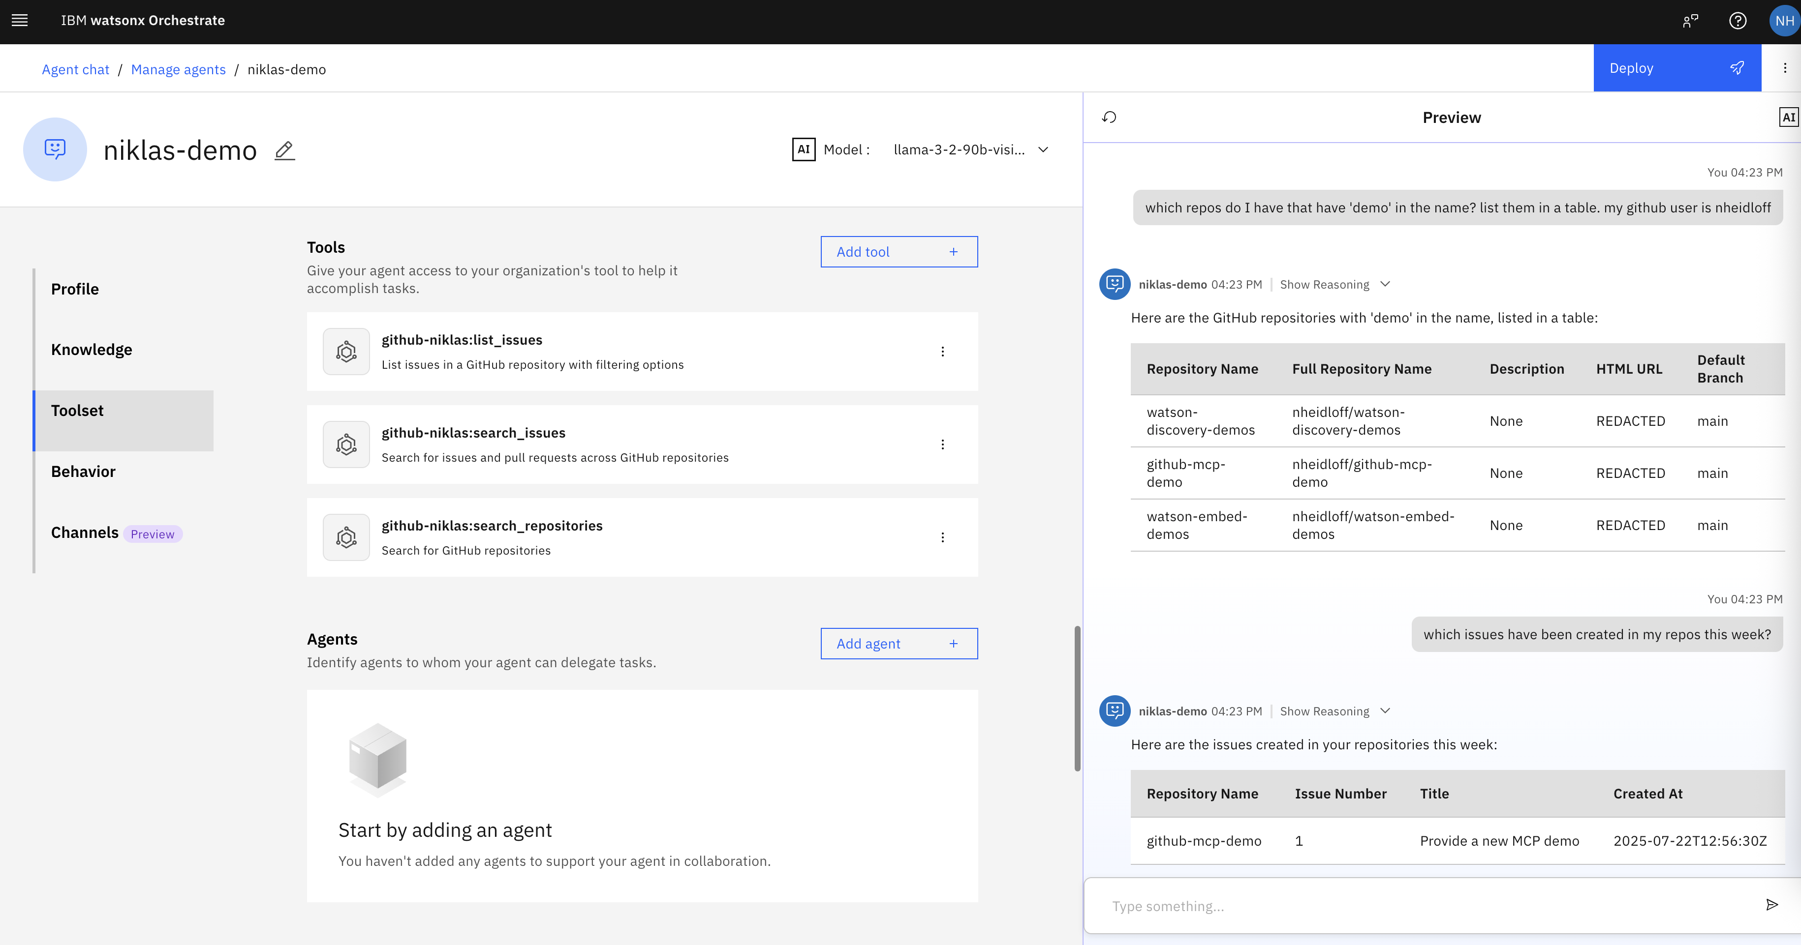
Task: Click the vertical scrollbar of the agent panel
Action: (1077, 699)
